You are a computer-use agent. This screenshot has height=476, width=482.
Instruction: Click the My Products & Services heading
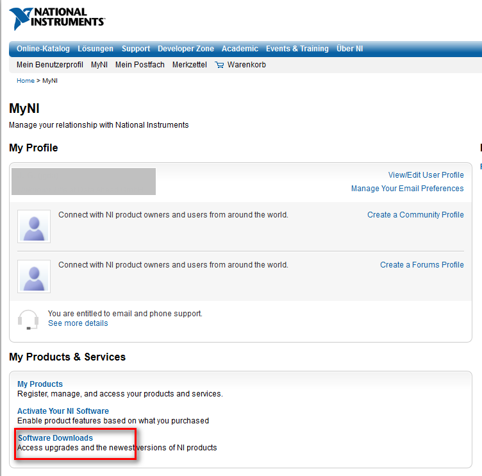(x=67, y=357)
